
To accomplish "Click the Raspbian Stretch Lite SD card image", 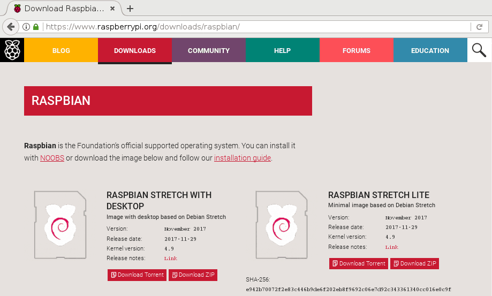I will (x=282, y=225).
